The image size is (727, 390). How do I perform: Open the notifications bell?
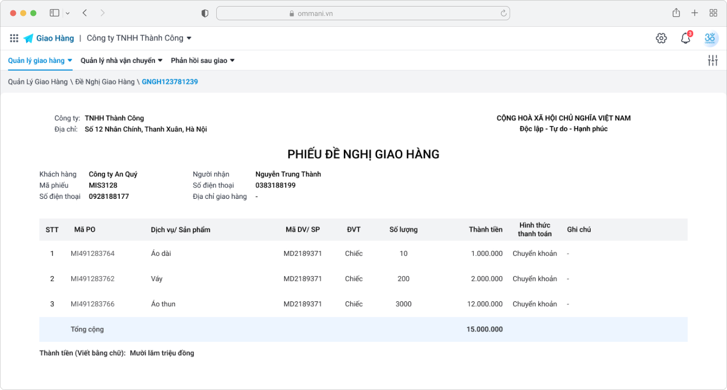pos(685,38)
